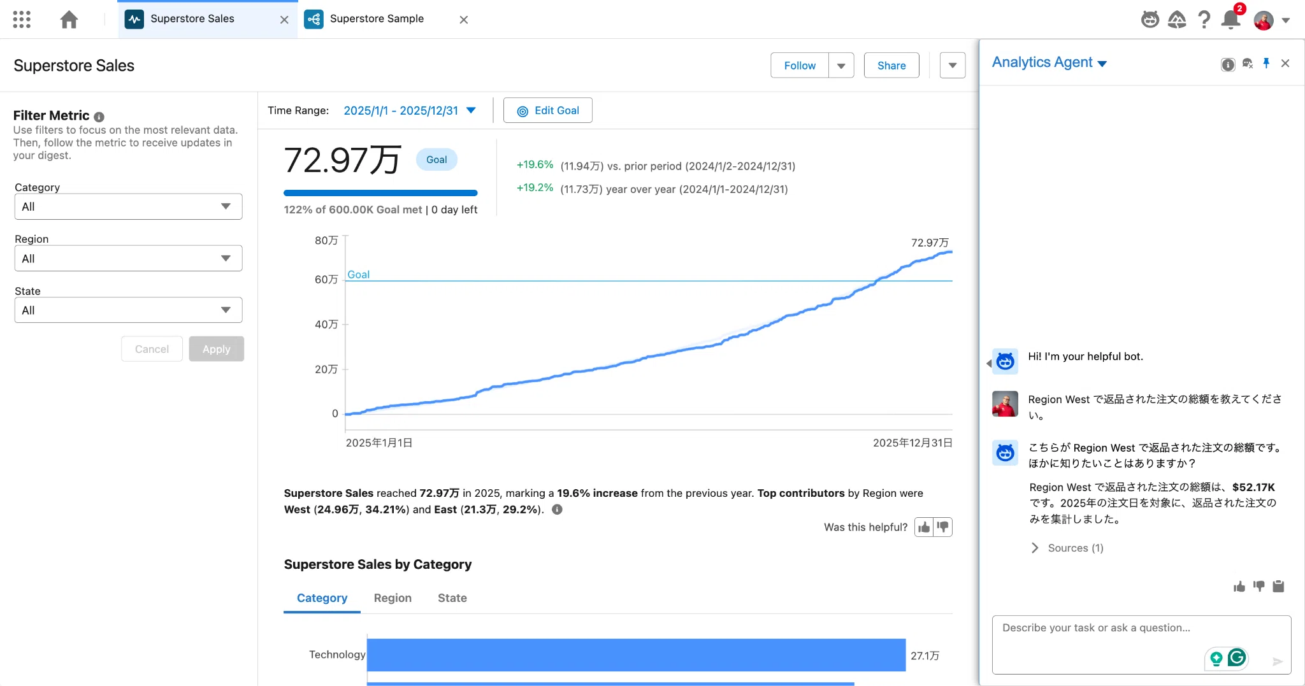Send the message with arrow icon
This screenshot has height=686, width=1305.
click(1278, 661)
